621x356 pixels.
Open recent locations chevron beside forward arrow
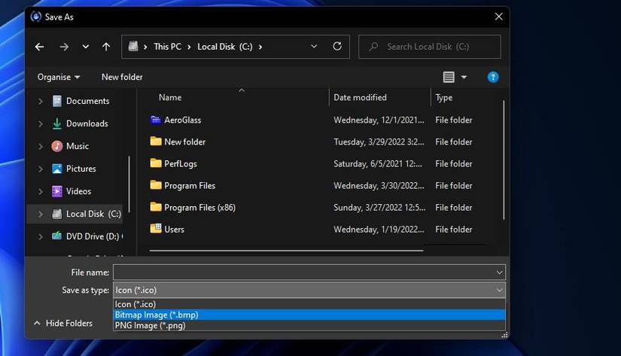[x=86, y=47]
